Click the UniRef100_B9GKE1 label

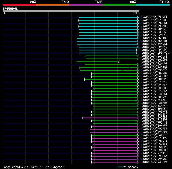pos(154,17)
